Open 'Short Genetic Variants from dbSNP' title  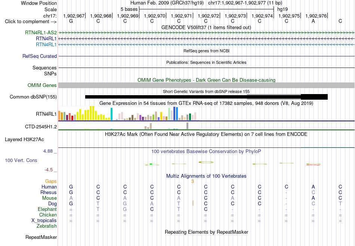[206, 91]
